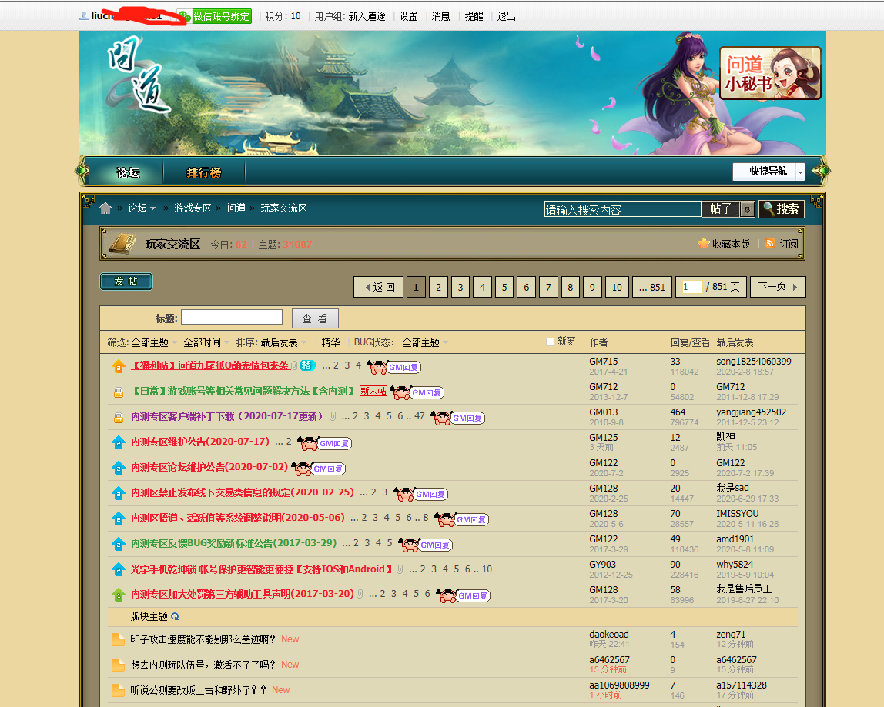The width and height of the screenshot is (884, 707).
Task: Click last poster song18254060399
Action: [754, 361]
